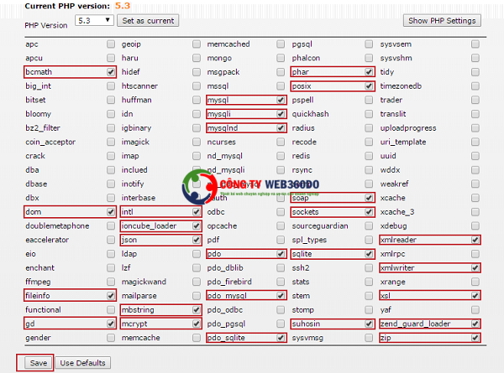Uncheck the phar extension
This screenshot has height=373, width=504.
click(369, 72)
